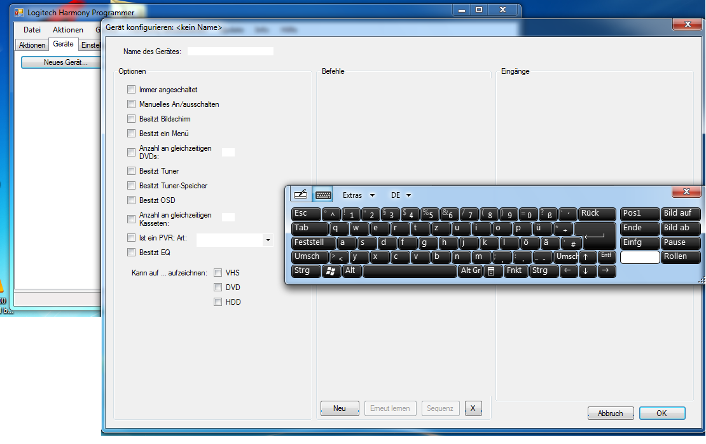
Task: Tap the Alt Gr key
Action: tap(470, 270)
